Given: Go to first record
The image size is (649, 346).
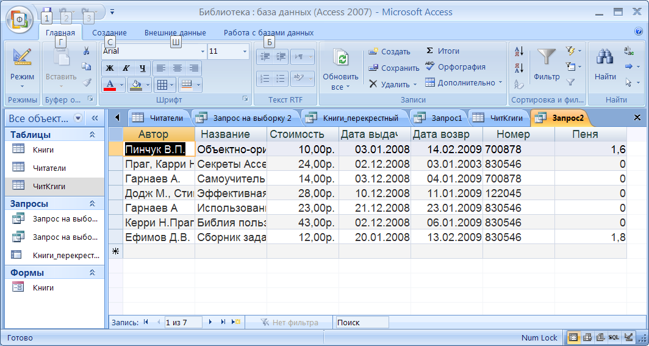Looking at the screenshot, I should point(146,322).
